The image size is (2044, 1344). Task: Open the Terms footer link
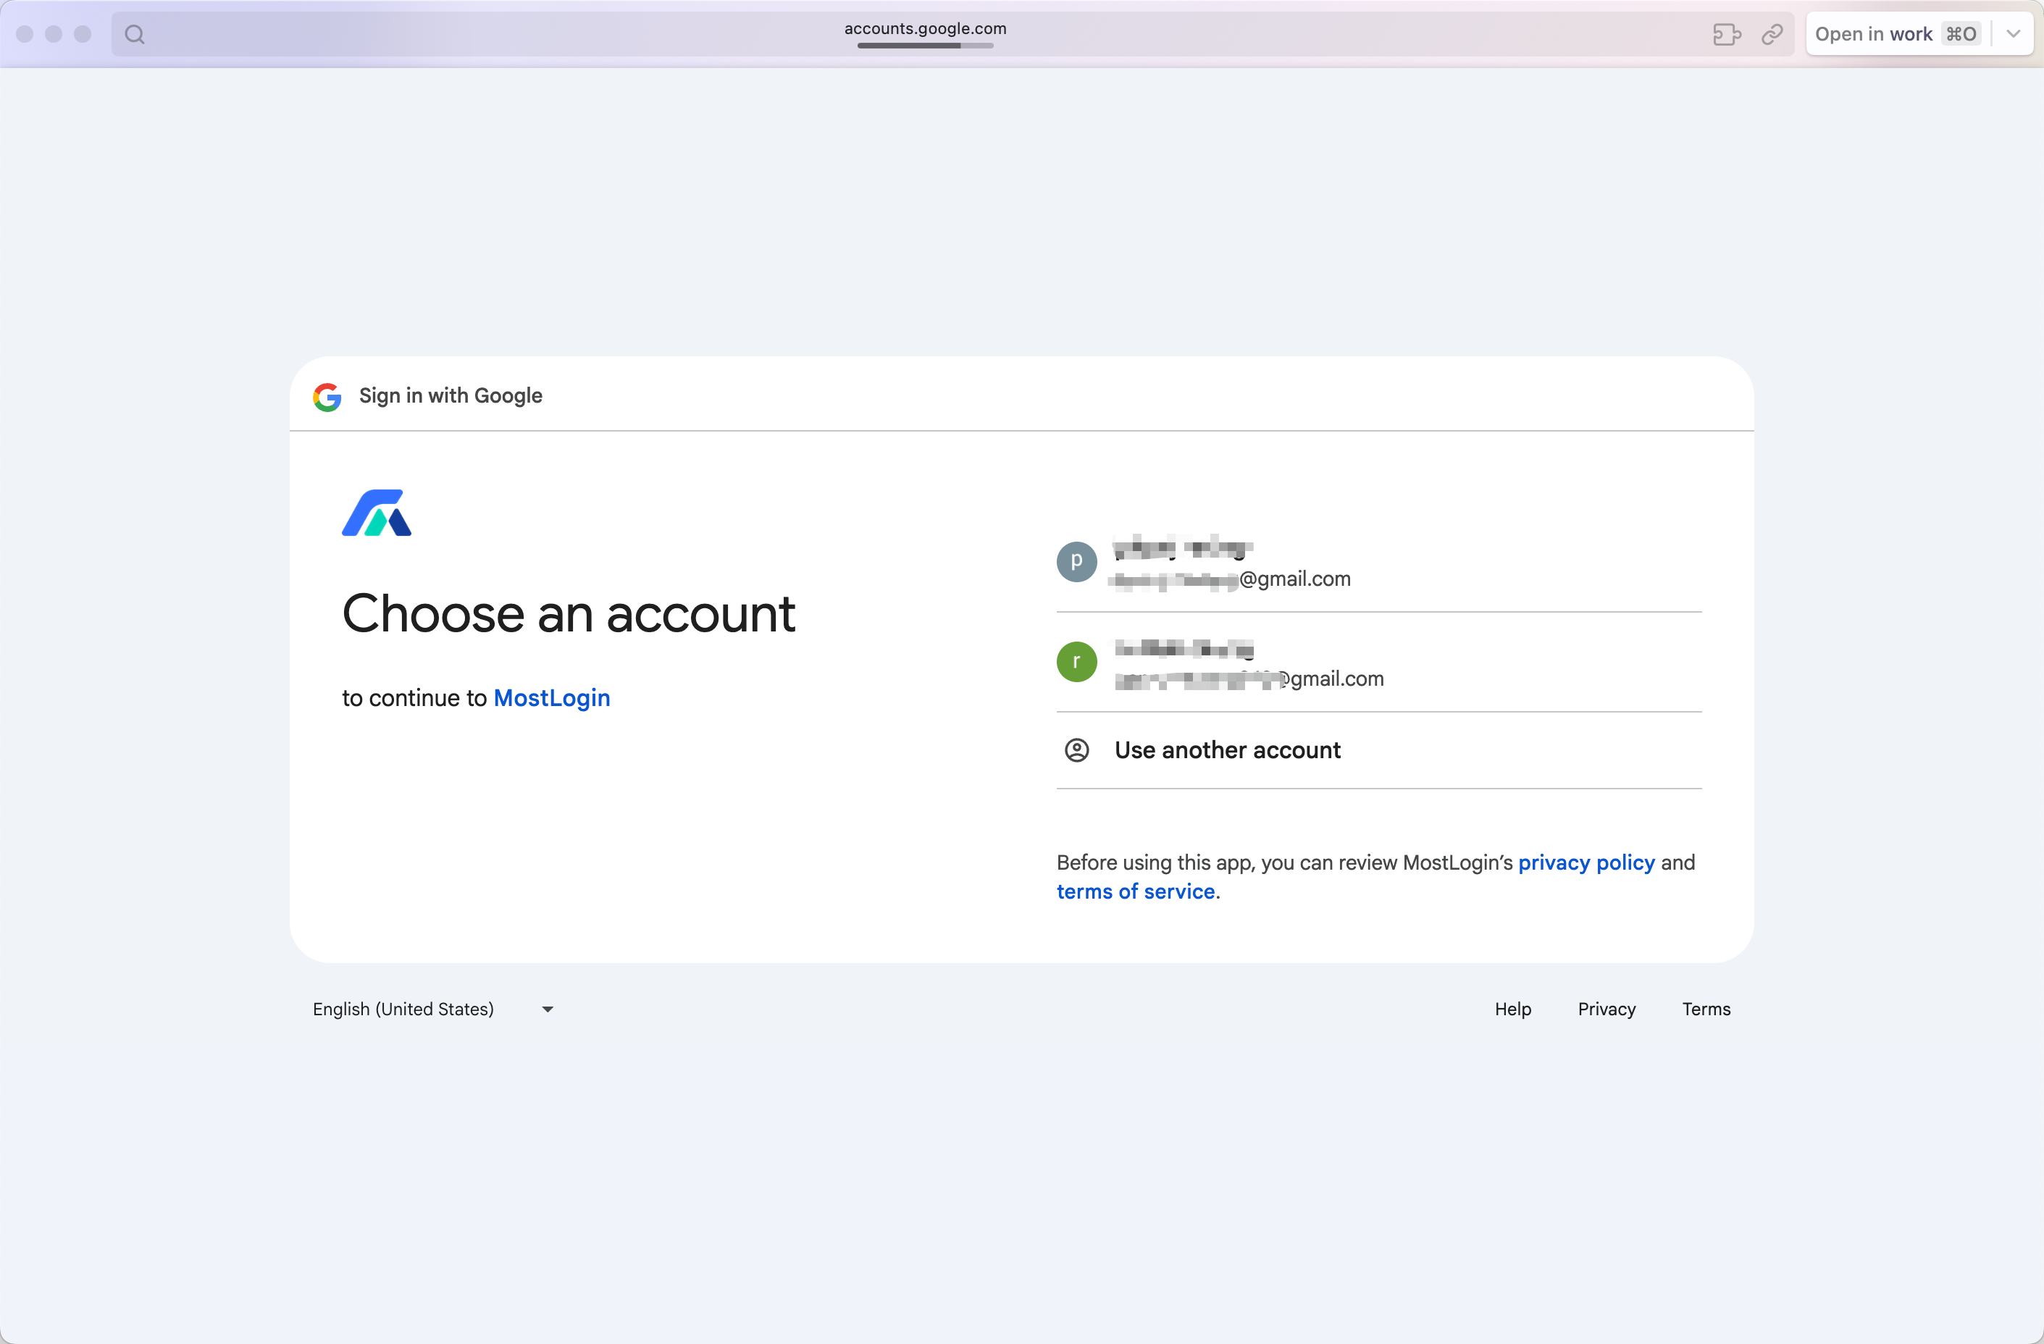click(x=1706, y=1009)
